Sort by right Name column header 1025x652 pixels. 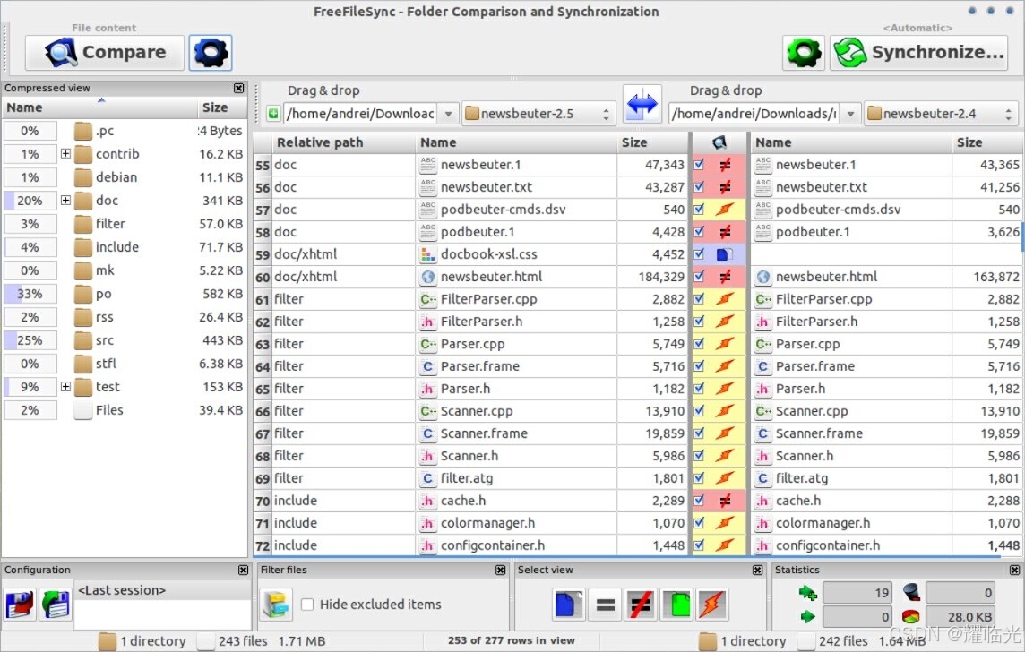[x=850, y=142]
